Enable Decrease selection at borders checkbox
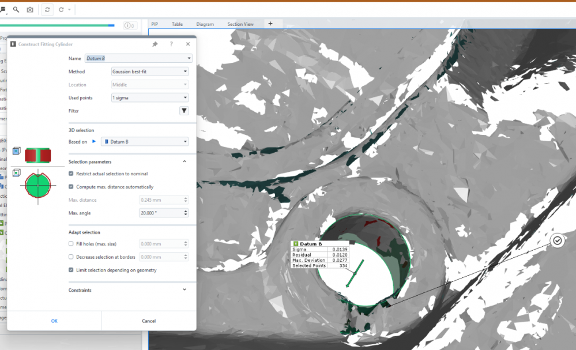 click(71, 257)
